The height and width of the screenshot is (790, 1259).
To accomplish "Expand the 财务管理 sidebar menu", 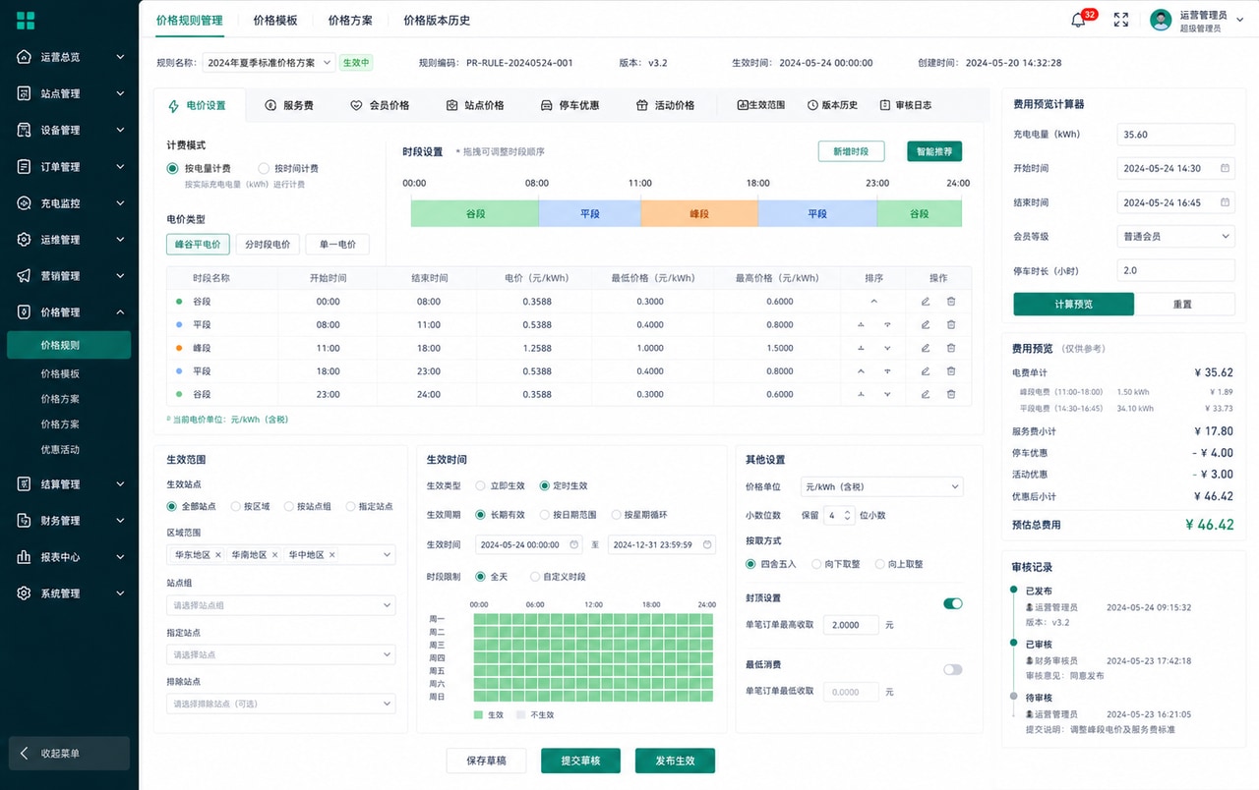I will coord(120,521).
